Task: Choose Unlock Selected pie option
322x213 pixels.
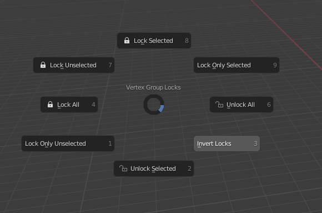Action: click(154, 169)
